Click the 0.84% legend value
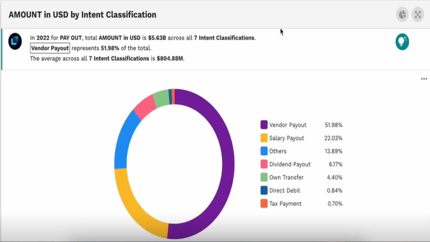 point(335,191)
